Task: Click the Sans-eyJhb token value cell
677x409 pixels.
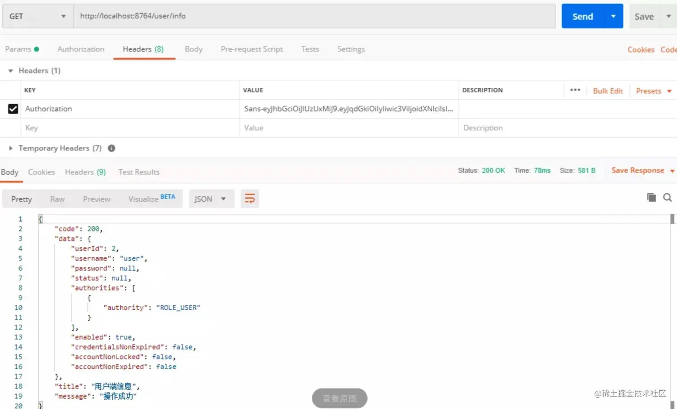Action: point(349,109)
